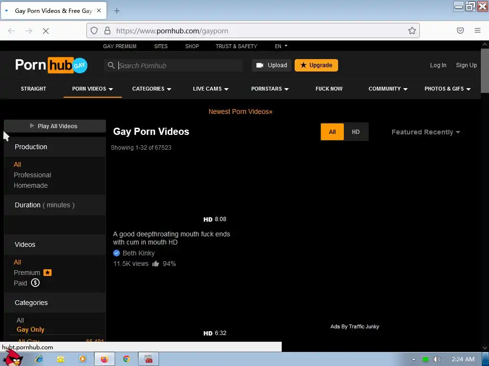The height and width of the screenshot is (366, 489).
Task: Expand the PHOTOS & GIFS dropdown
Action: [x=447, y=89]
